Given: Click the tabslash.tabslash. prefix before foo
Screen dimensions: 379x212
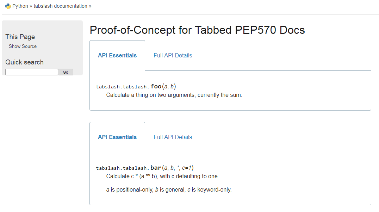Looking at the screenshot, I should 123,87.
